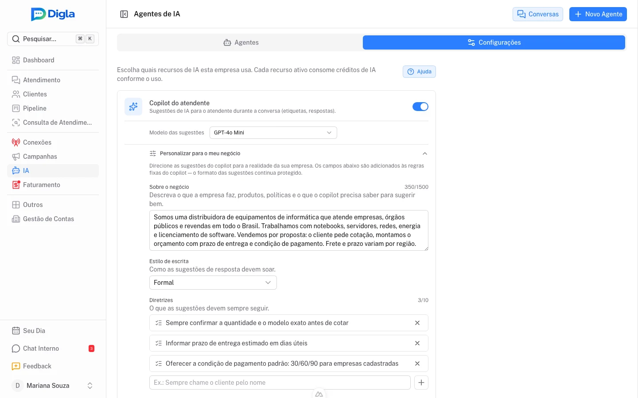
Task: Open Gestão de Contas
Action: pyautogui.click(x=53, y=219)
